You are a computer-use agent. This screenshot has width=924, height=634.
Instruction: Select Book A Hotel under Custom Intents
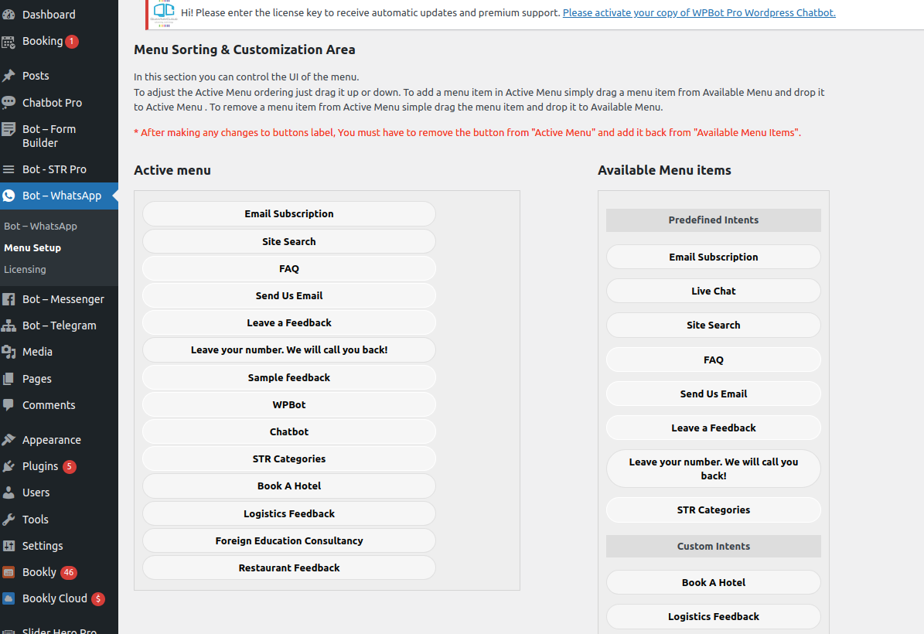[713, 582]
